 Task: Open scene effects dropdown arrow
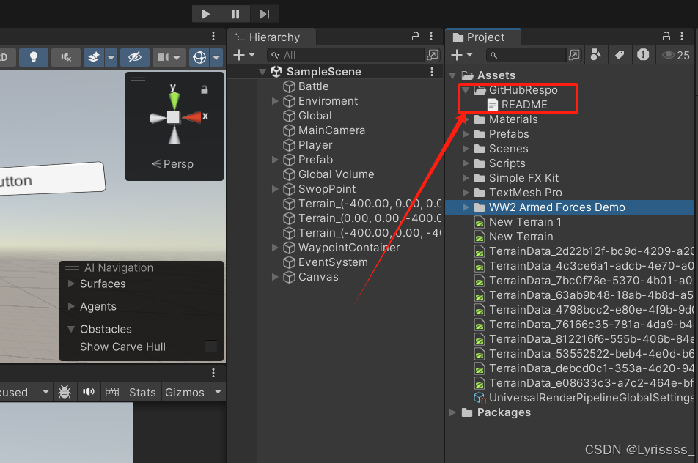point(111,57)
